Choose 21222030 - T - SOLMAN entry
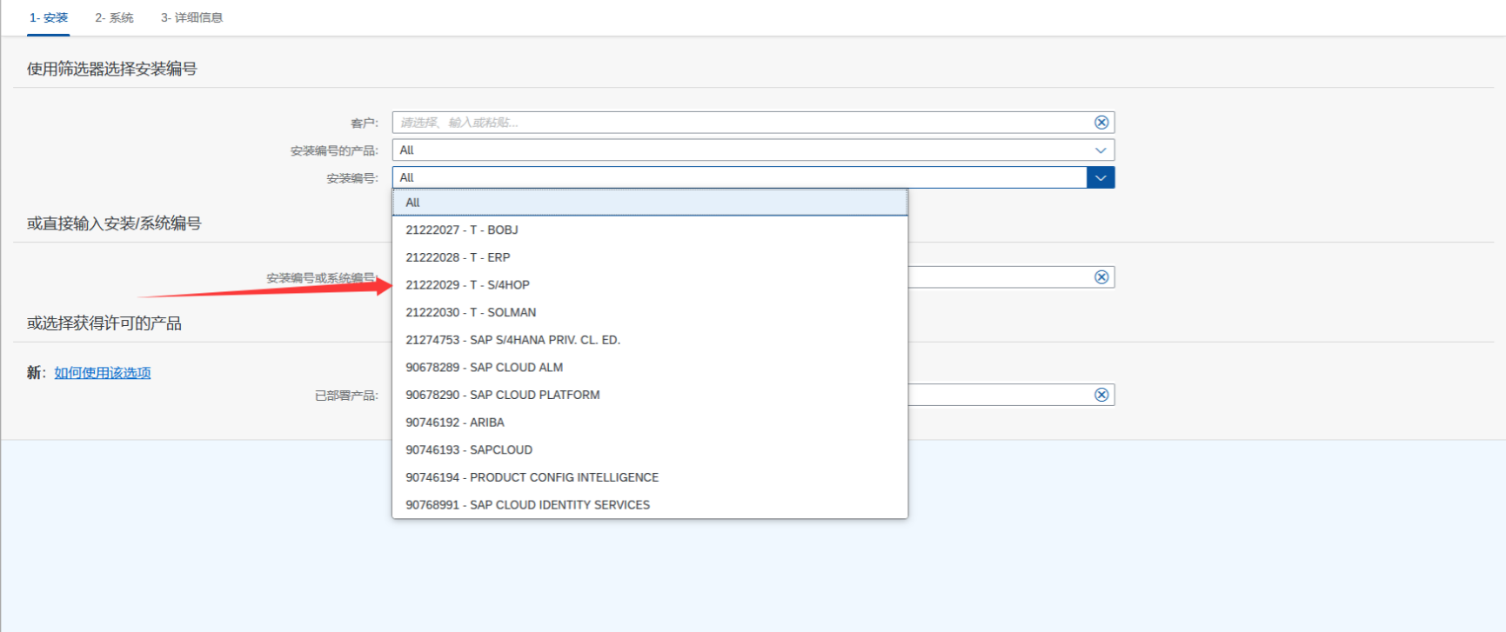1506x632 pixels. click(471, 313)
